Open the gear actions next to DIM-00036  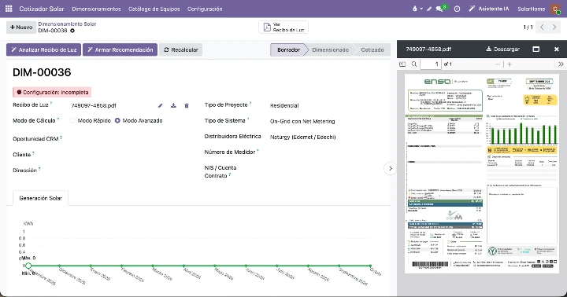(72, 31)
